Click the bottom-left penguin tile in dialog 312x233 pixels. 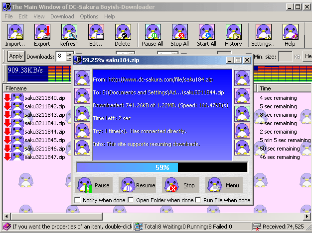tap(82, 148)
